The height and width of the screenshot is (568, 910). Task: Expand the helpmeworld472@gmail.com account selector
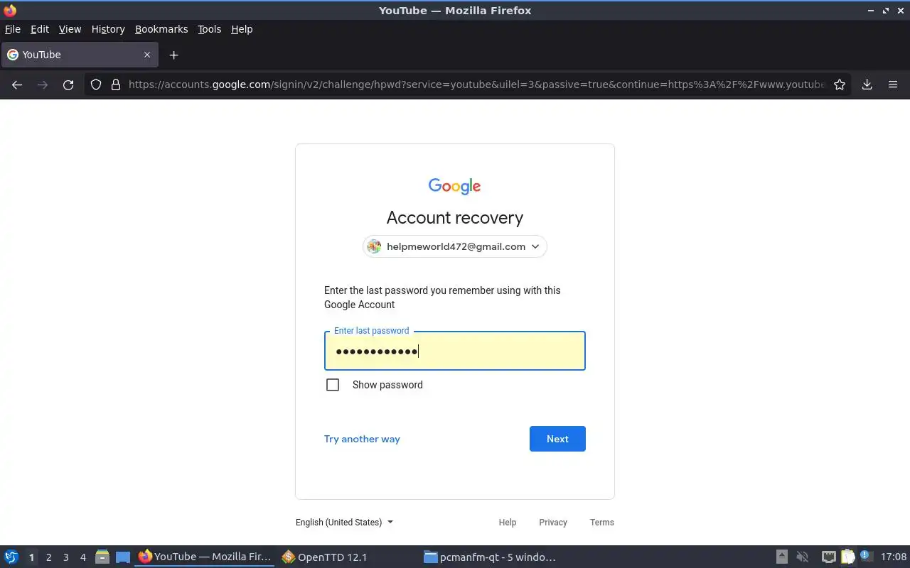[x=455, y=246]
